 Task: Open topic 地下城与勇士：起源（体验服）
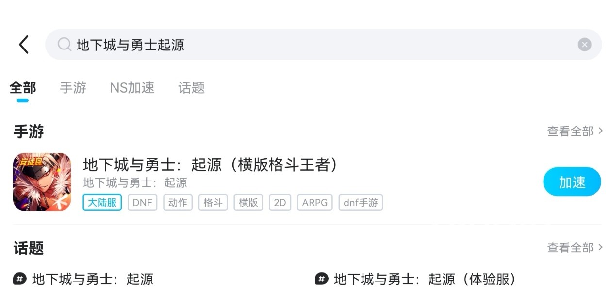[x=425, y=279]
